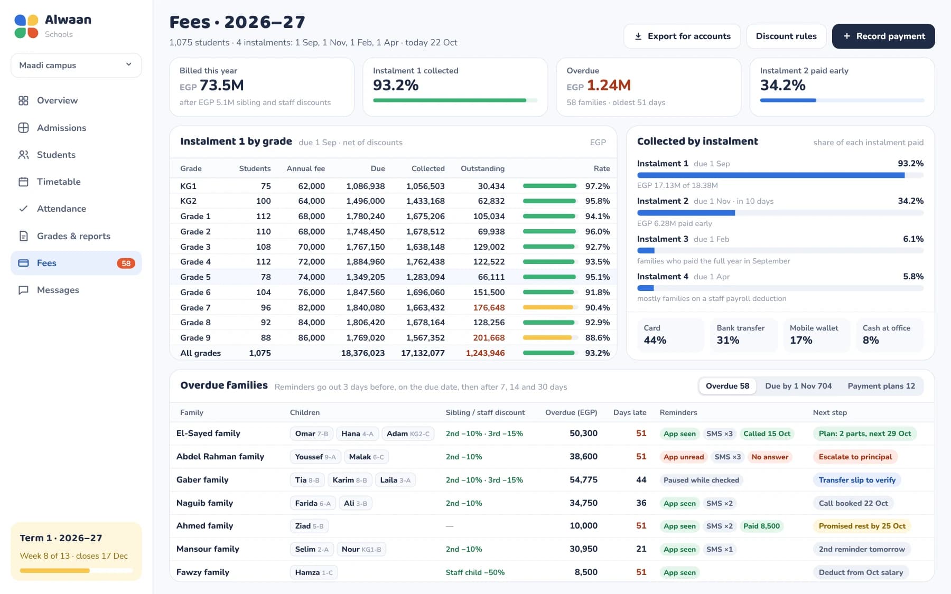This screenshot has height=594, width=951.
Task: Click the Messages chat bubble icon
Action: pos(23,290)
